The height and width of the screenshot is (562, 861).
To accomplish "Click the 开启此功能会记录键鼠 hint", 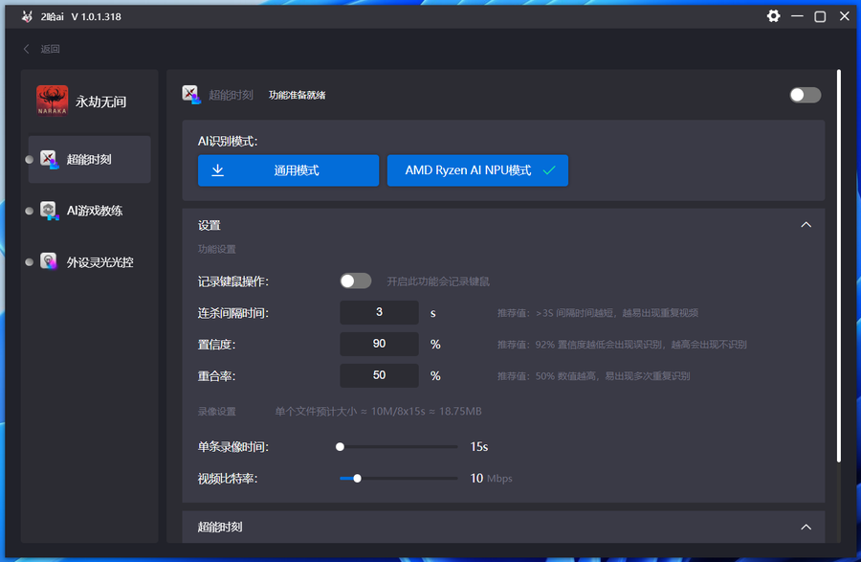I will 437,281.
